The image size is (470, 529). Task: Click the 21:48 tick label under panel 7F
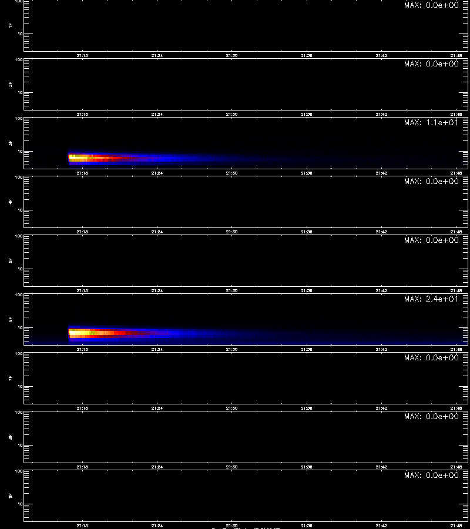click(x=456, y=409)
